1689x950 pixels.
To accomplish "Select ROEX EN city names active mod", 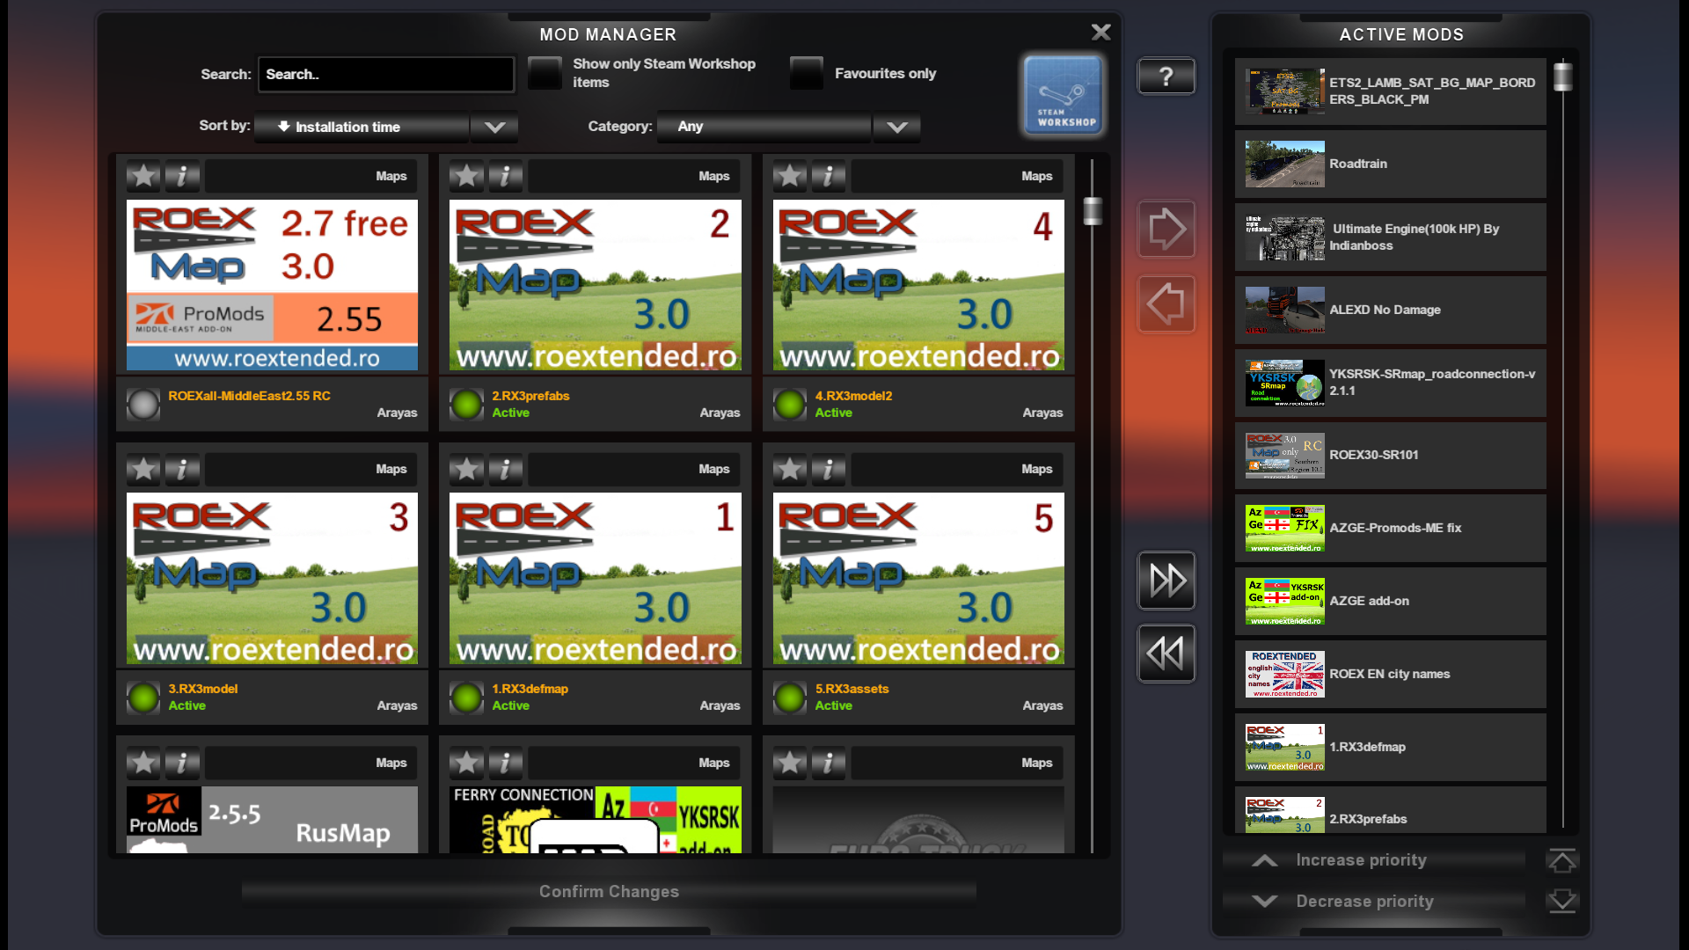I will click(1390, 674).
